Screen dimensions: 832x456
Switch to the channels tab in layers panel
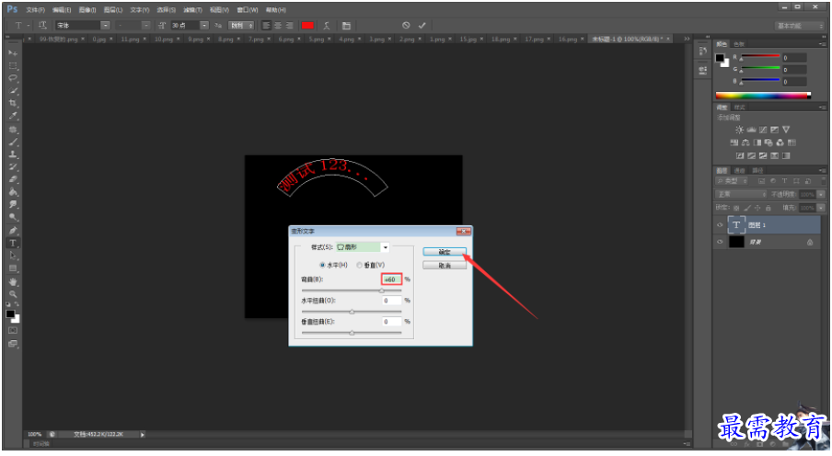(x=740, y=170)
